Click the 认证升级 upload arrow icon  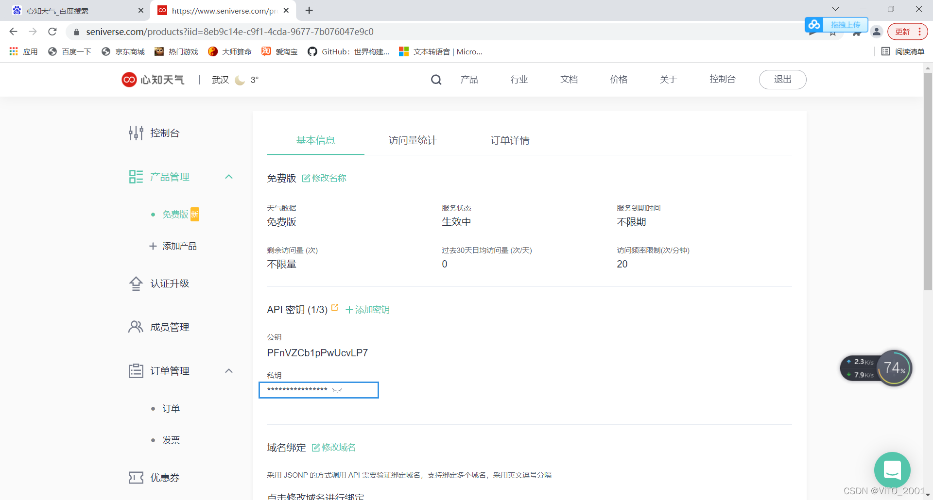136,283
